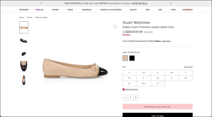Viewport: 212px width, 117px height.
Task: Select unavailable size 11
Action: tap(158, 83)
